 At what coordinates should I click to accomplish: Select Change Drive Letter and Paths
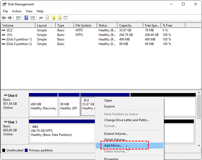click(x=129, y=120)
